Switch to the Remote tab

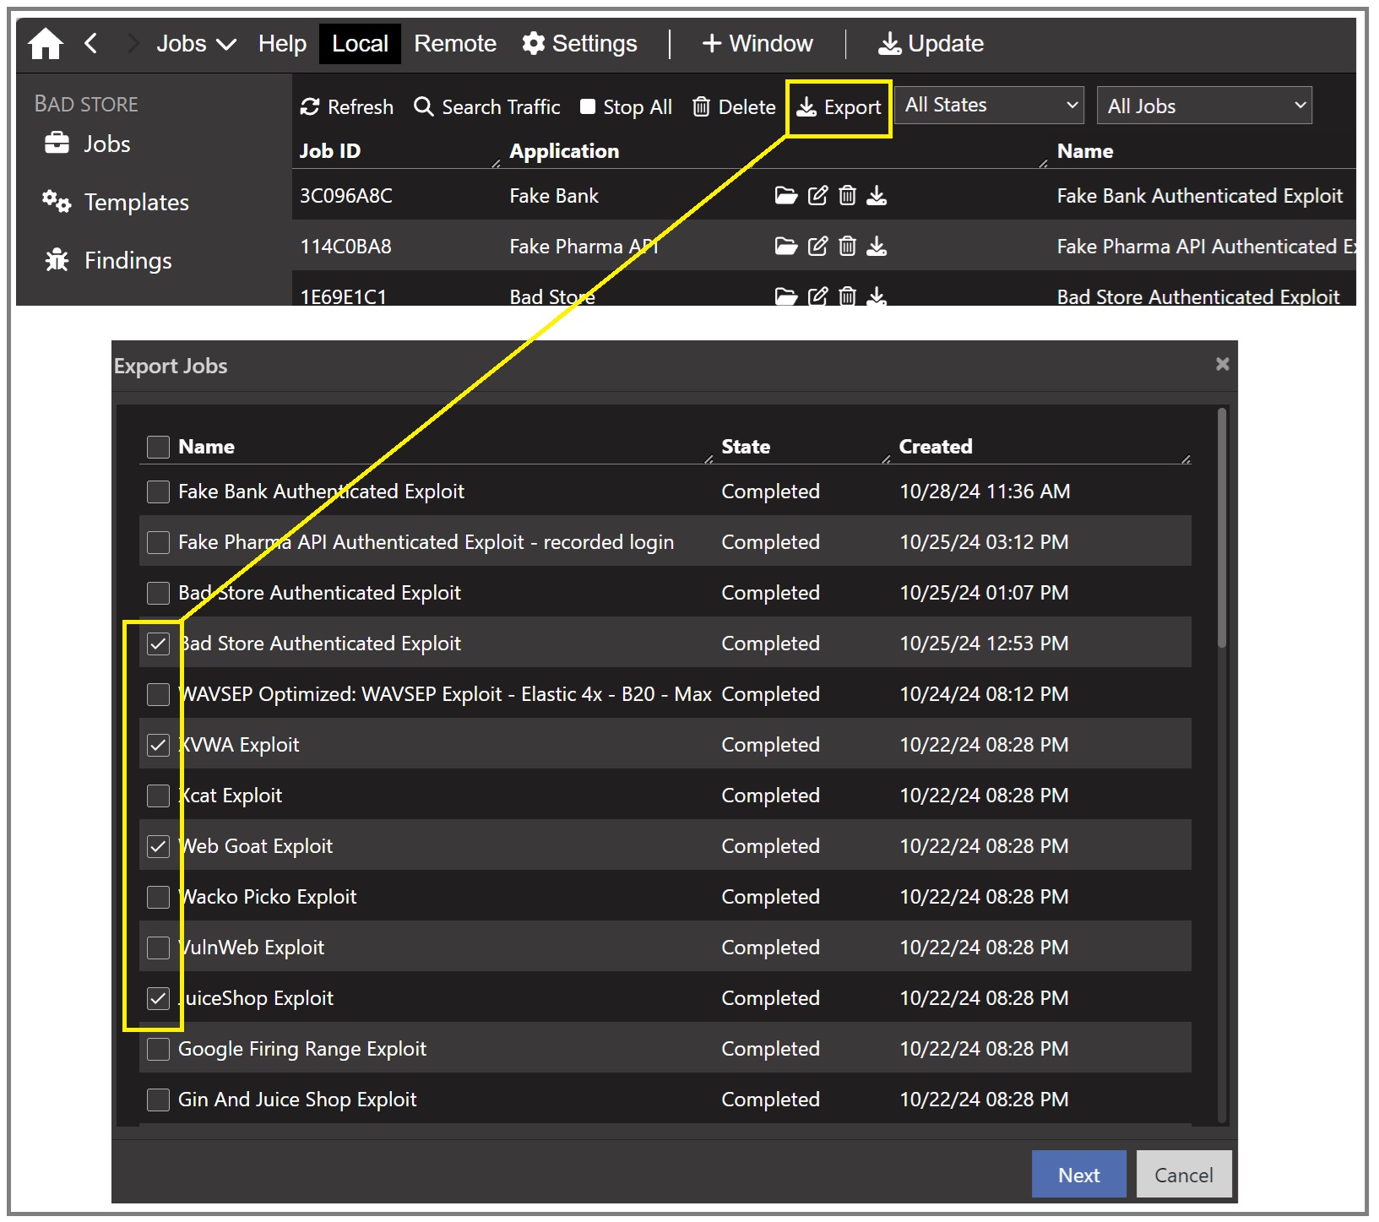click(x=454, y=43)
